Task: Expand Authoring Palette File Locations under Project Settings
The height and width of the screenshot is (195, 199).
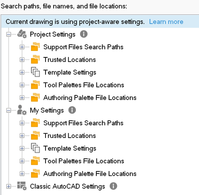Action: click(22, 98)
